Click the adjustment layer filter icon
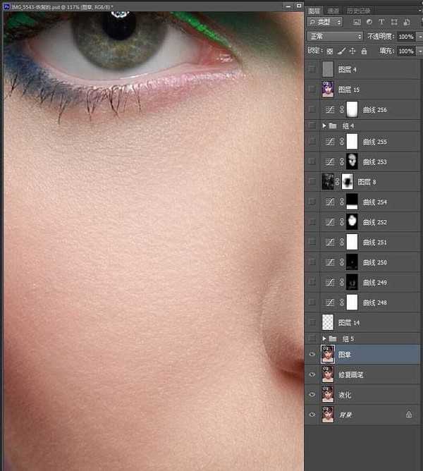The image size is (423, 471). [370, 23]
